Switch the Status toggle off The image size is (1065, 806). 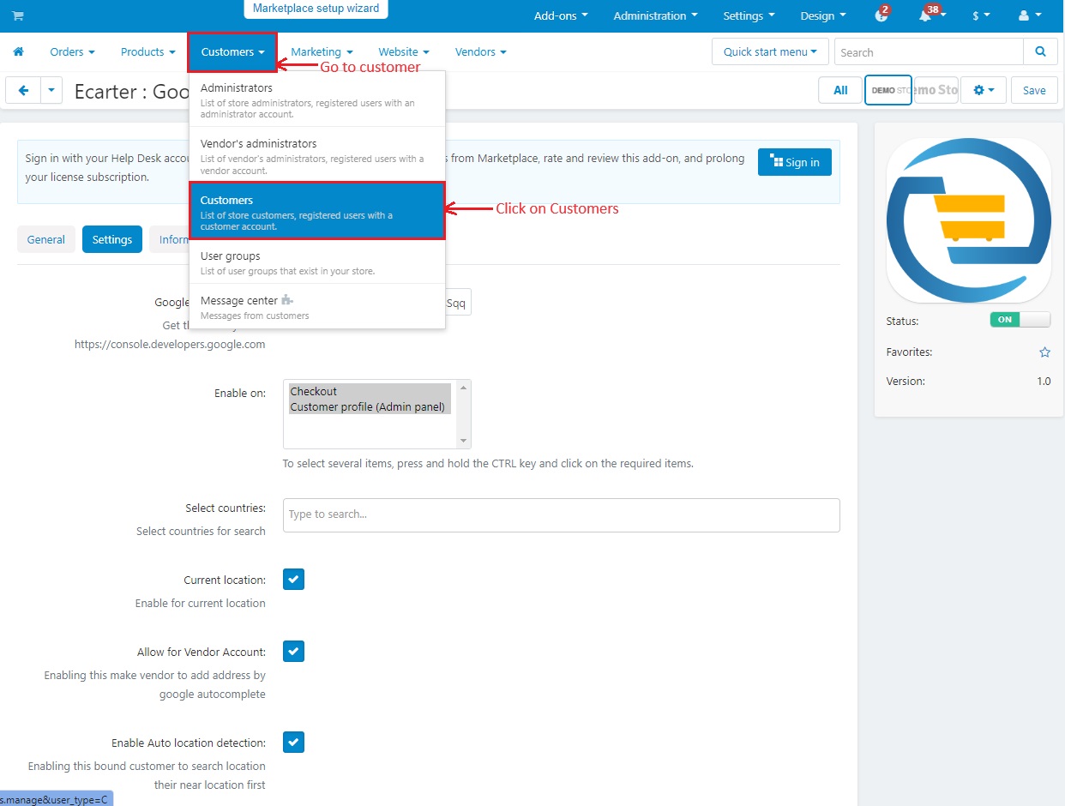point(1020,320)
